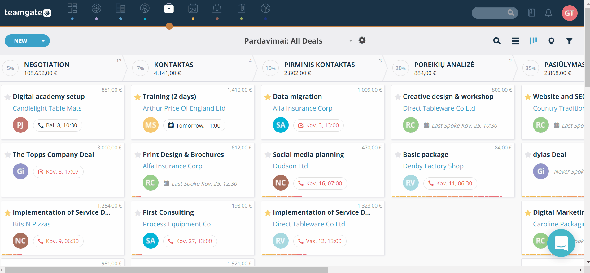590x273 pixels.
Task: Click Kov. 16, 07:00 call pill
Action: [x=320, y=183]
